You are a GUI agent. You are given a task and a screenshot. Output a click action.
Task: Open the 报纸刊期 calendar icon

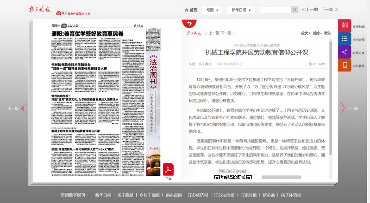tap(345, 27)
